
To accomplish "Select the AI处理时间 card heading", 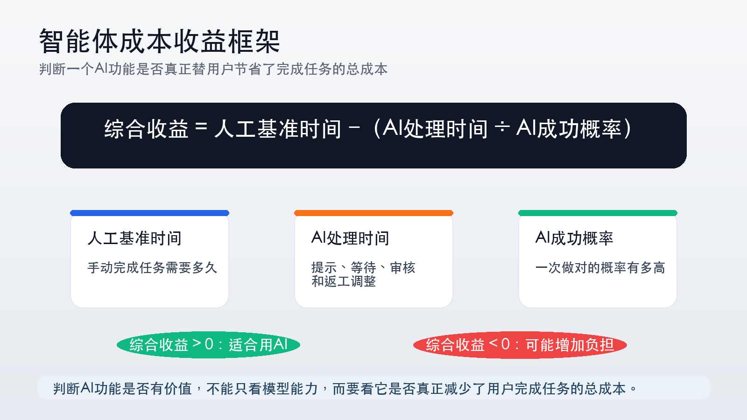I will pyautogui.click(x=350, y=238).
